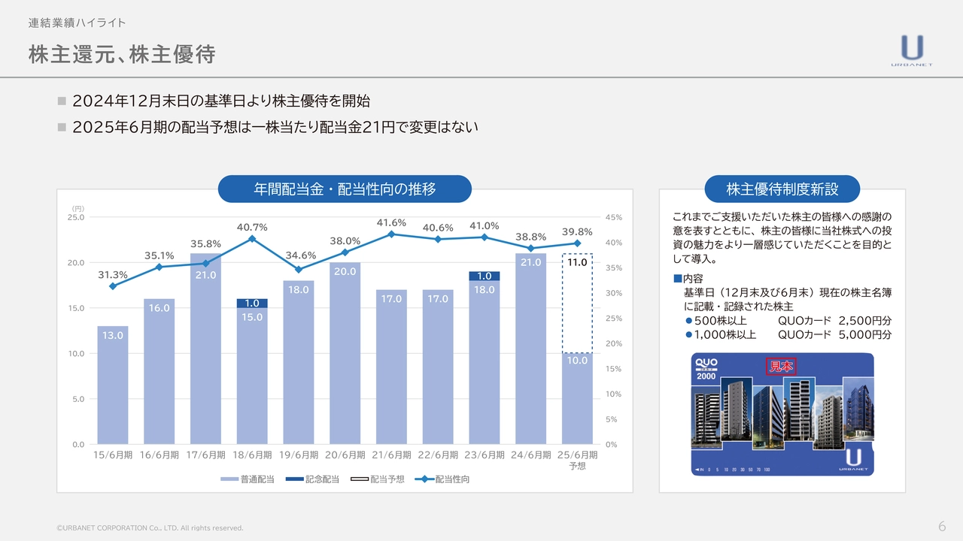Click the 24/6月期 bar labeled 21.0

tap(531, 349)
